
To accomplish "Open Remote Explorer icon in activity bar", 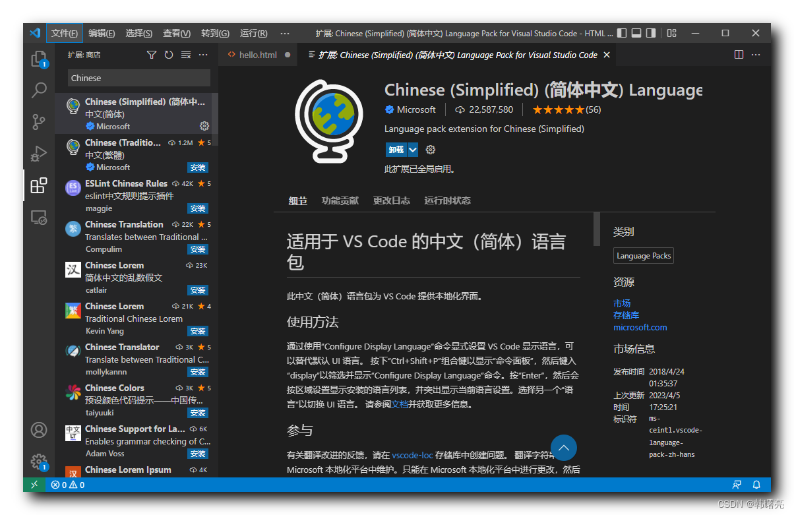I will click(39, 217).
